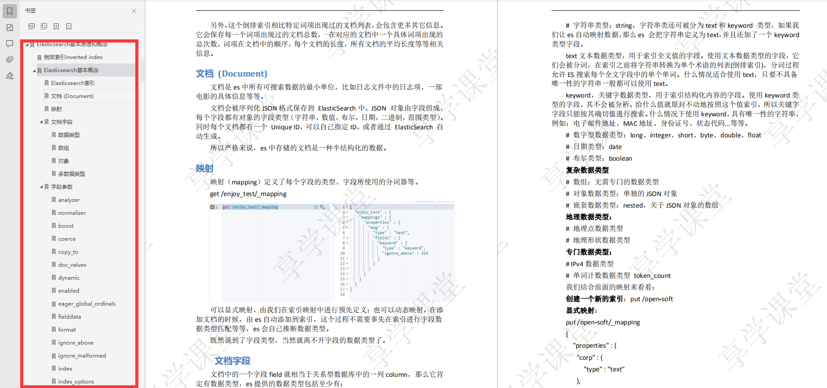
Task: Jump to the index_options bookmark
Action: (x=76, y=382)
